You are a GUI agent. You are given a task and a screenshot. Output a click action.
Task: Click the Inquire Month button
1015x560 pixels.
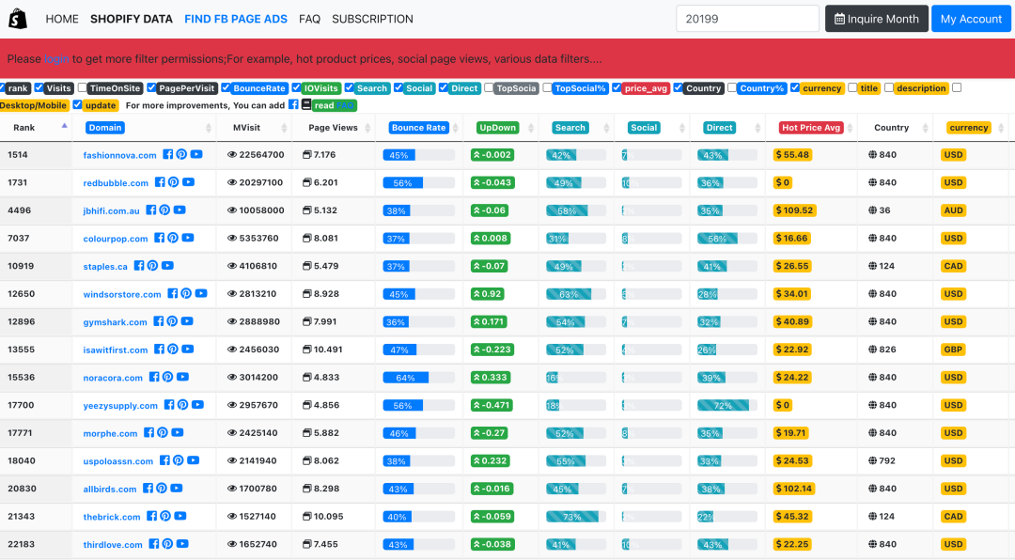coord(877,19)
